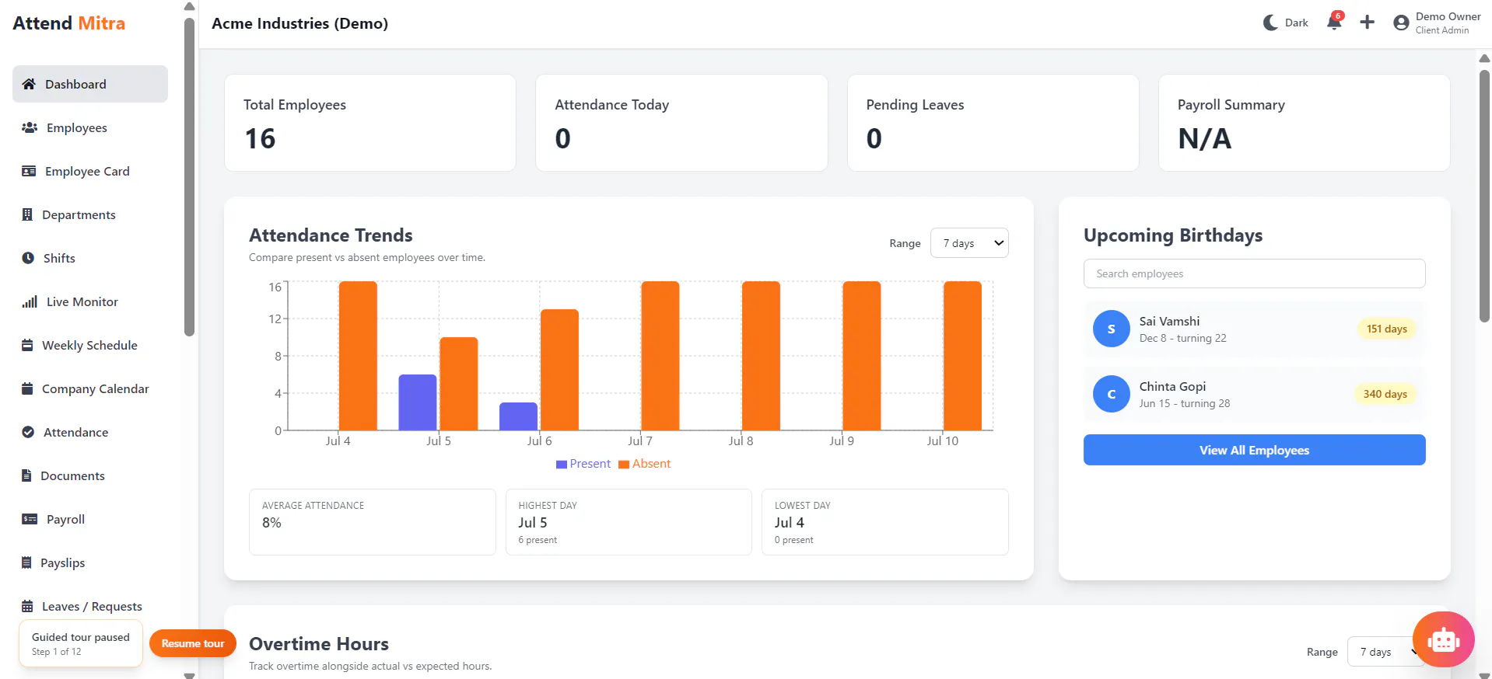This screenshot has height=679, width=1492.
Task: Select Sai Vamshi birthday entry name
Action: tap(1169, 321)
